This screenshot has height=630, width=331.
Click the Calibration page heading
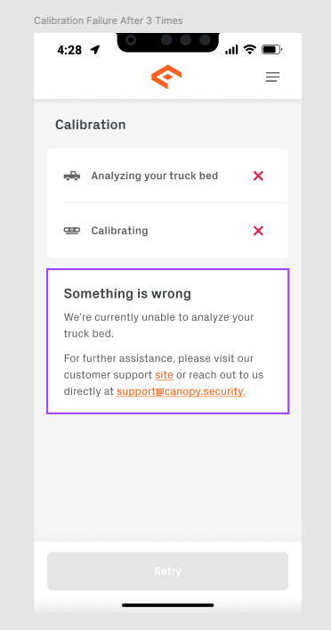pos(90,125)
